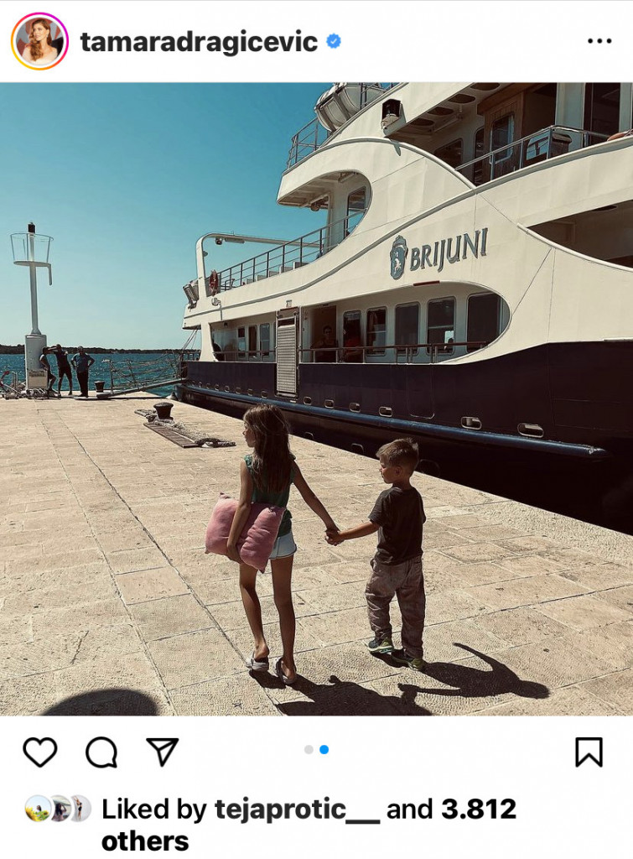Save post with bookmark icon
This screenshot has height=859, width=633.
pyautogui.click(x=589, y=752)
